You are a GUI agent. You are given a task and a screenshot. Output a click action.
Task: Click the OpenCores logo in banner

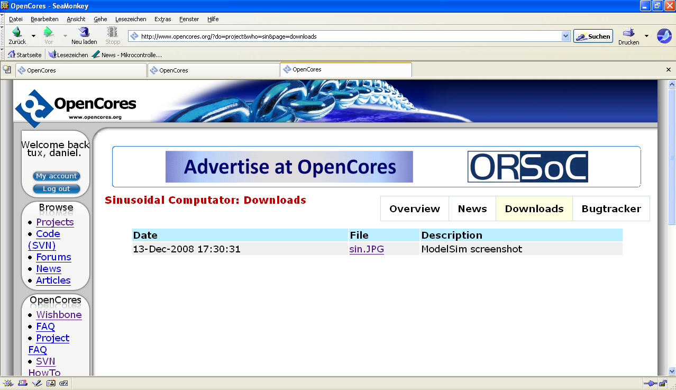click(x=76, y=107)
